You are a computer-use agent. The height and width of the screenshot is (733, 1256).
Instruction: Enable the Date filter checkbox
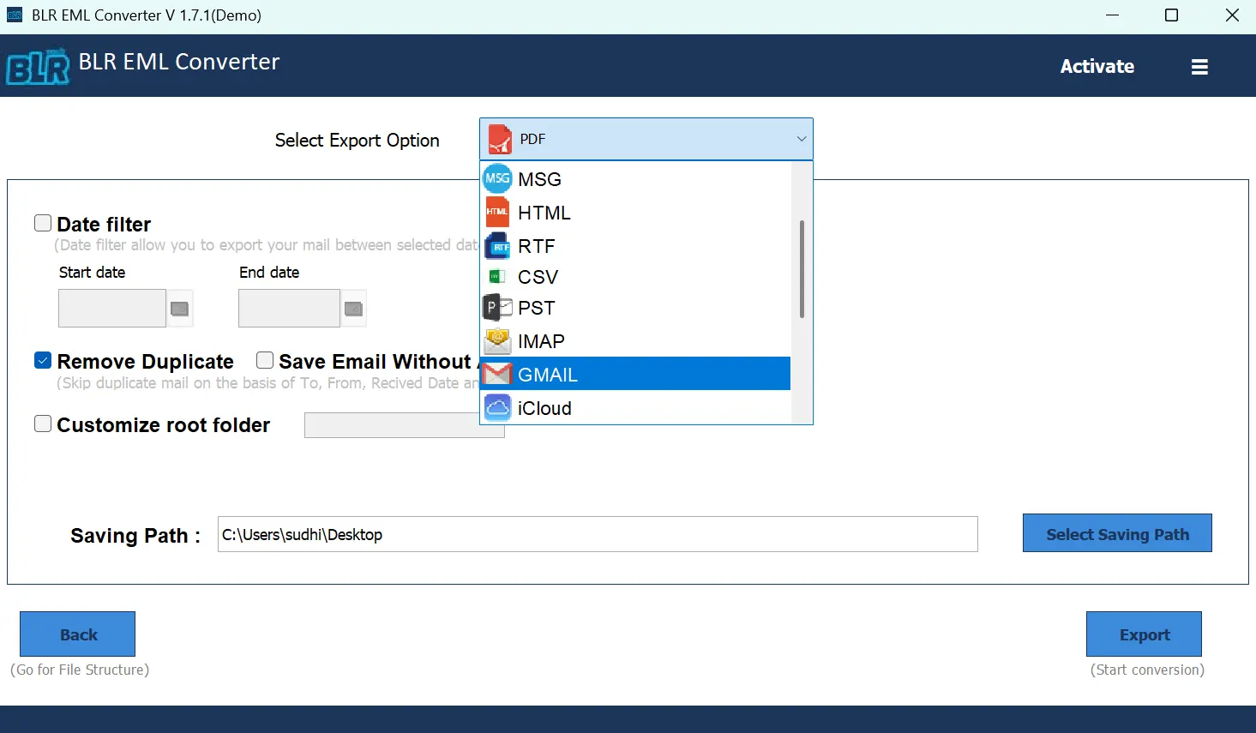[42, 222]
